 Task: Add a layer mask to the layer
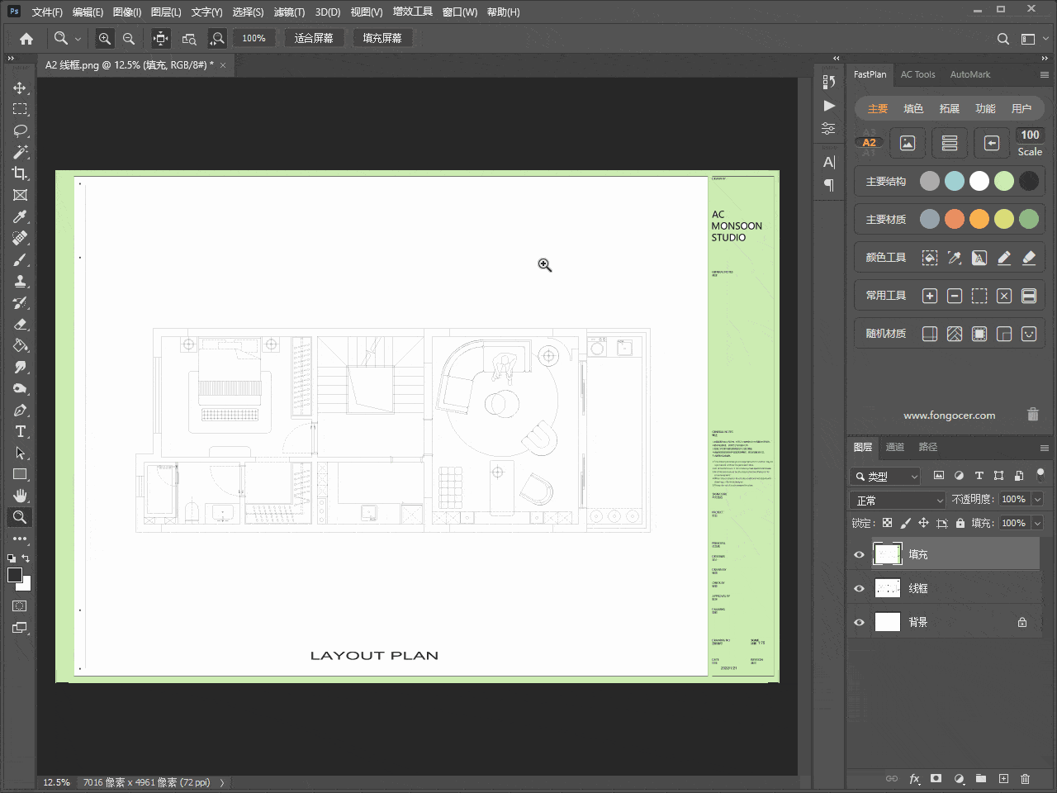tap(936, 778)
